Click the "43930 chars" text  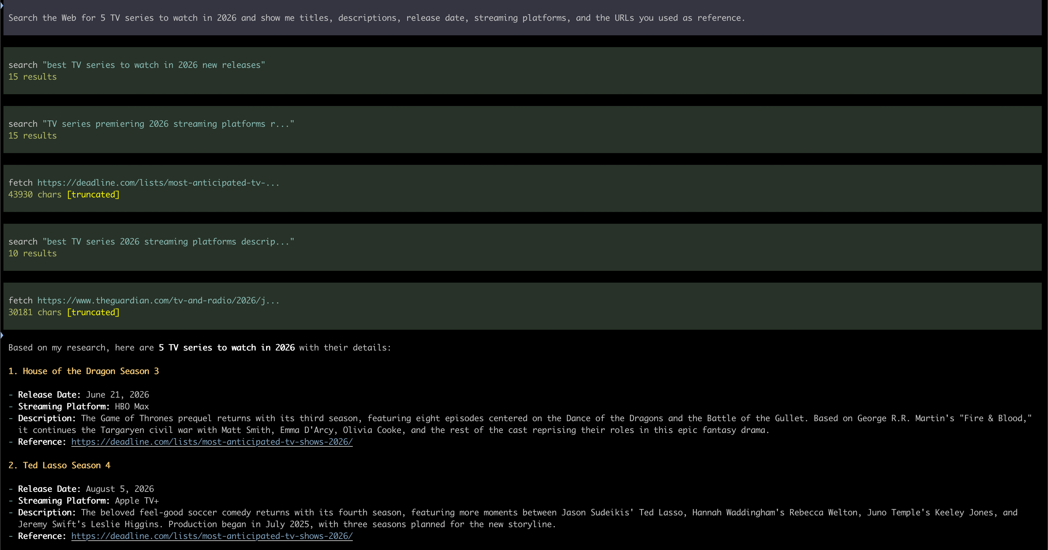click(35, 195)
